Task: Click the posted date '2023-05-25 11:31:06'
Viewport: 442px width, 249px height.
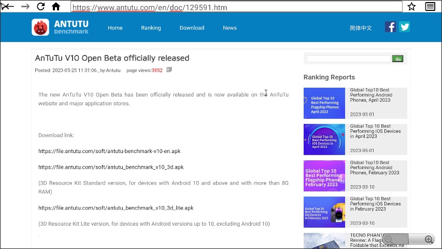Action: pyautogui.click(x=75, y=71)
